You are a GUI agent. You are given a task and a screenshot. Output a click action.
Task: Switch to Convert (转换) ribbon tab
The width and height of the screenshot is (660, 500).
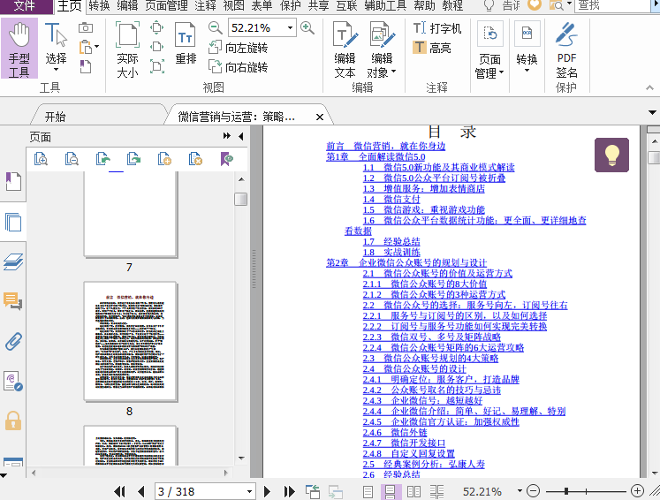(99, 5)
